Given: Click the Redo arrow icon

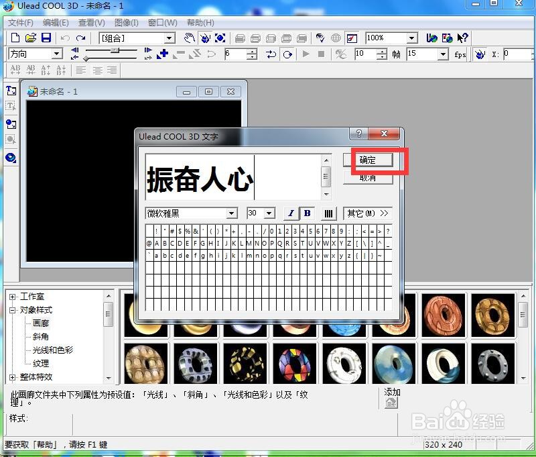Looking at the screenshot, I should click(80, 38).
